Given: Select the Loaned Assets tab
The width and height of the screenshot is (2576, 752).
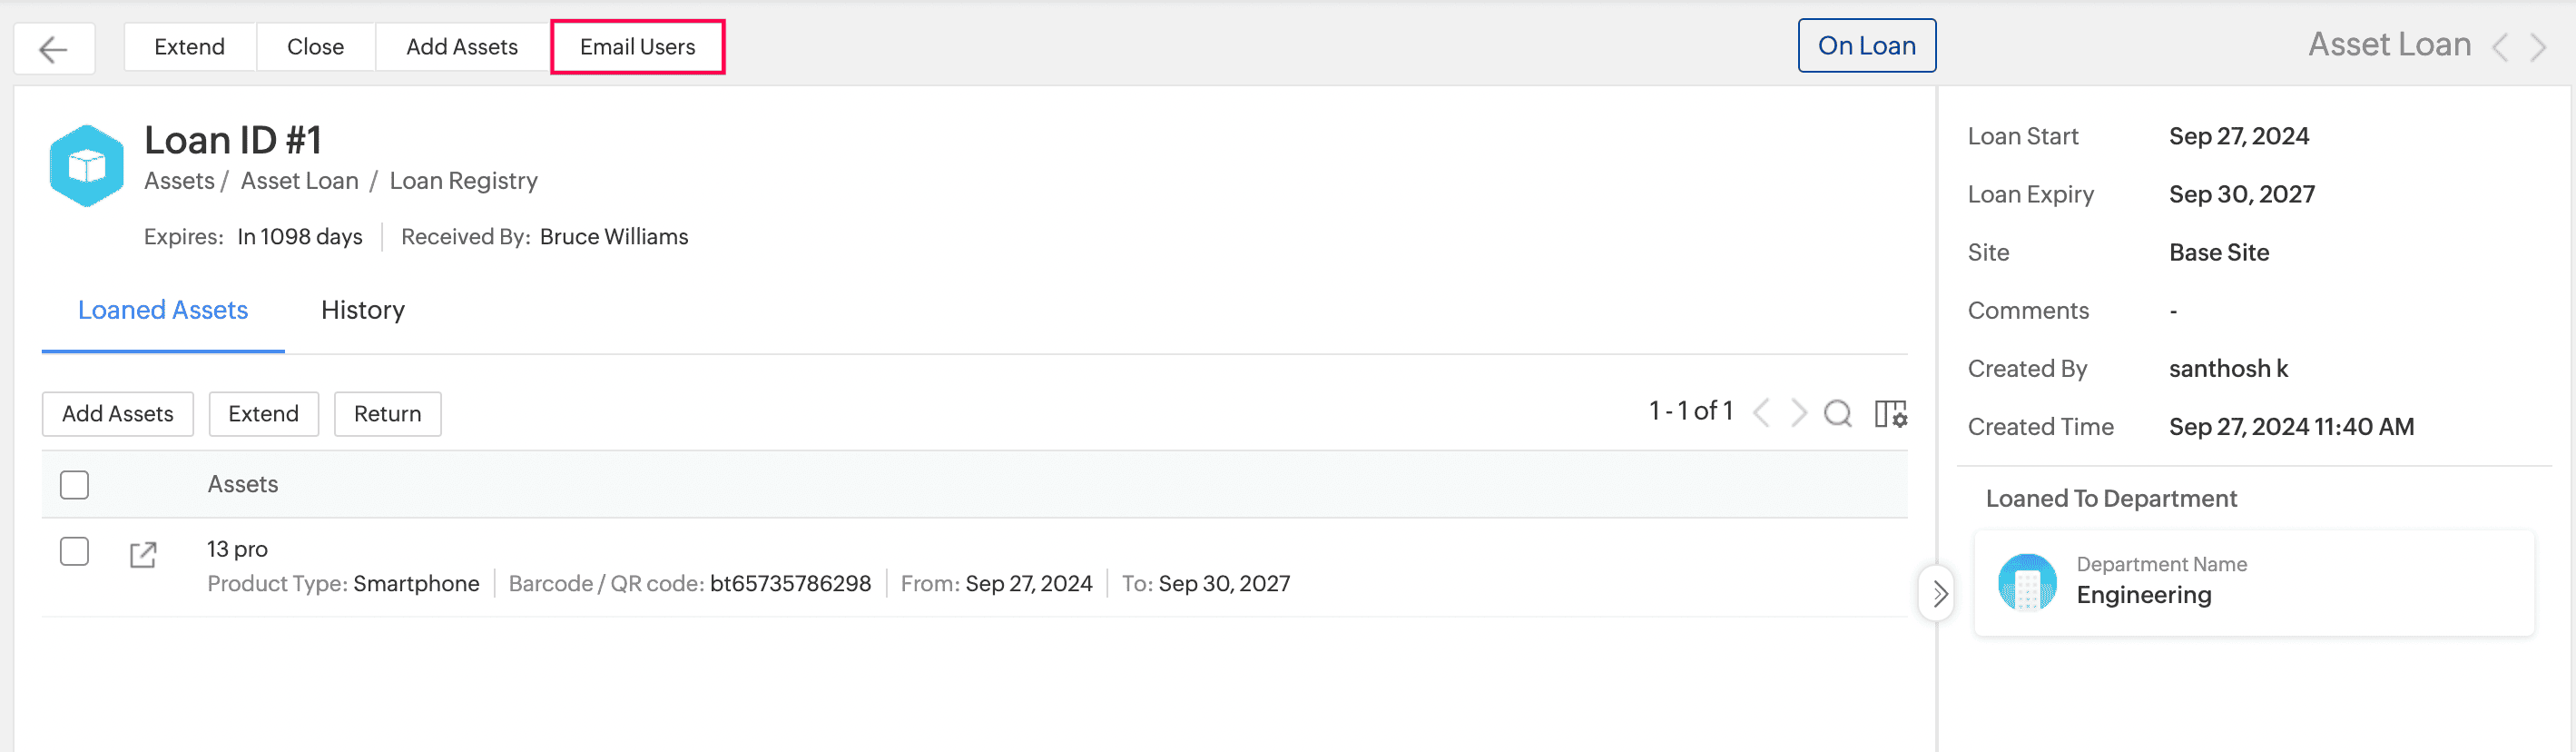Looking at the screenshot, I should [x=163, y=310].
